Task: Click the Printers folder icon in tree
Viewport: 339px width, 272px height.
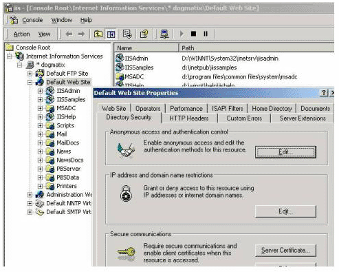Action: pos(50,186)
